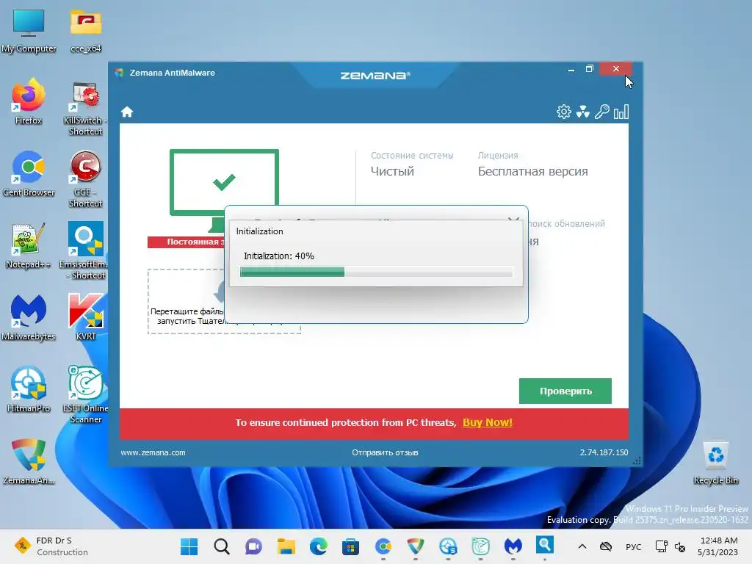This screenshot has width=752, height=564.
Task: Click the green checkmark monitor status image
Action: tap(224, 182)
